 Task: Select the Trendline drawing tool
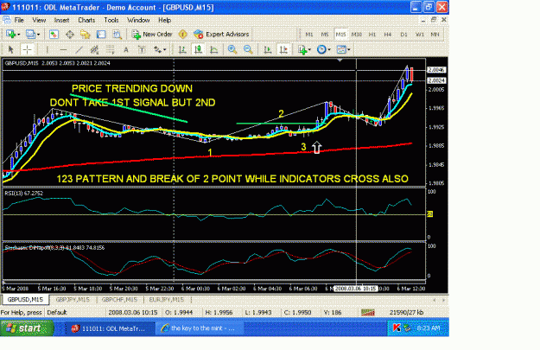click(79, 49)
